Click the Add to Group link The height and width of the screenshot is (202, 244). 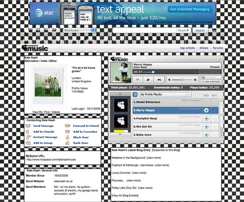tap(43, 143)
